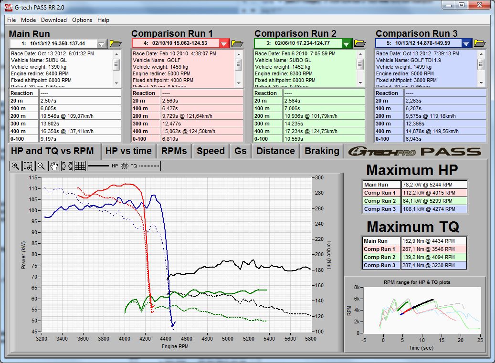The height and width of the screenshot is (363, 495).
Task: Click Comparison Run 3 100 m value '6,207s'
Action: [445, 108]
